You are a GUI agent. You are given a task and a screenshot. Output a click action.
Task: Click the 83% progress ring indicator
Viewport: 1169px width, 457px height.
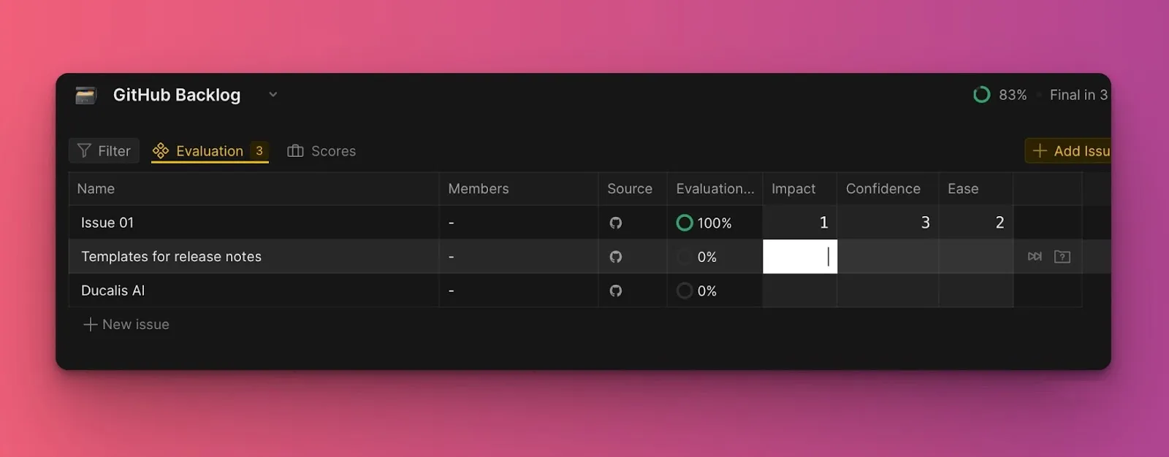click(x=981, y=95)
